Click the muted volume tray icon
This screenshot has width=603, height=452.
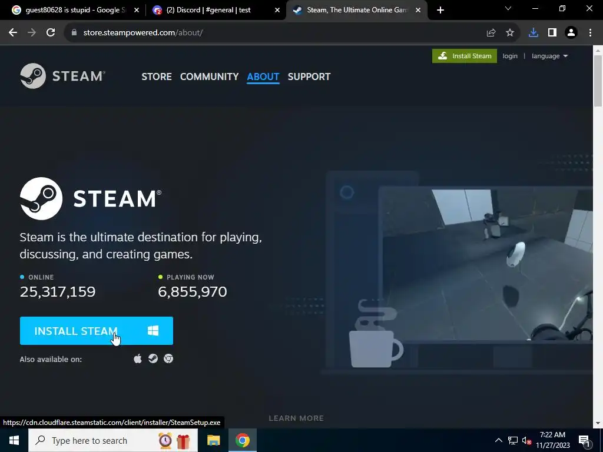[526, 440]
